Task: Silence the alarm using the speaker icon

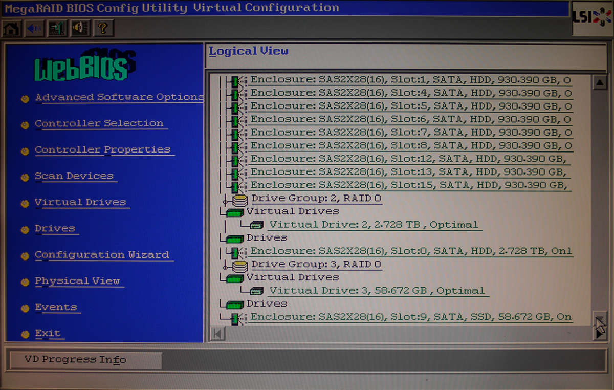Action: [79, 28]
